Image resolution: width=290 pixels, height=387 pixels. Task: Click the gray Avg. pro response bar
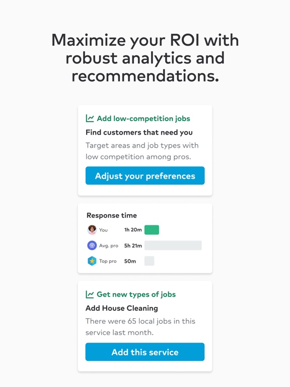click(x=173, y=245)
